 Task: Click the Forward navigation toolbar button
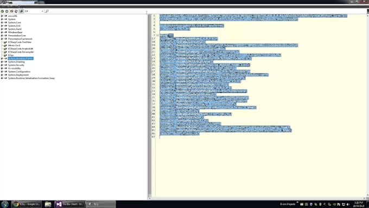7,11
